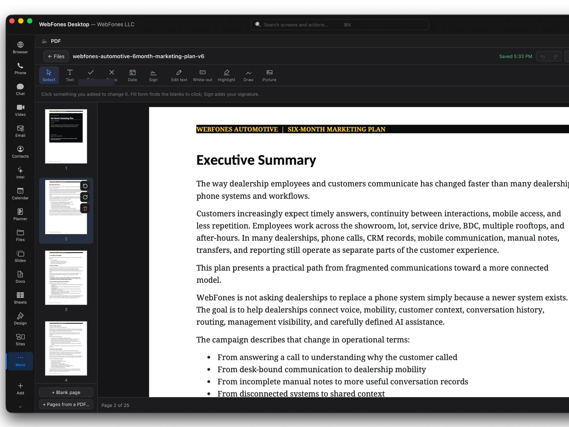Click the More sidebar item
569x427 pixels.
20,361
